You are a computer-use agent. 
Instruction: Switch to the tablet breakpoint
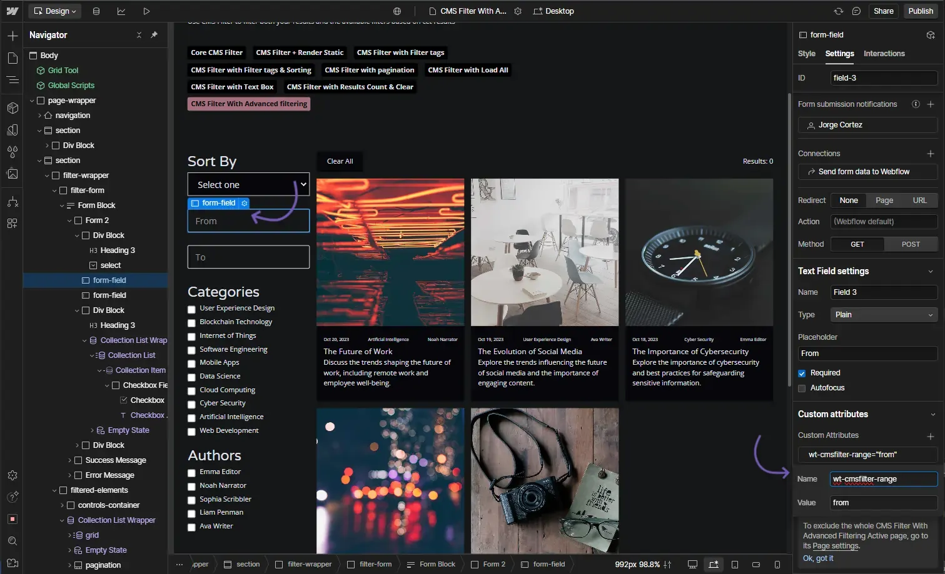coord(735,565)
